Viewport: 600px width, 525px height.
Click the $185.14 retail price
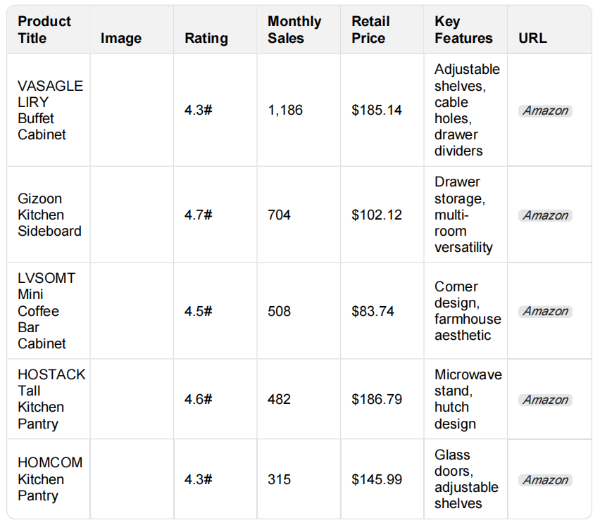click(377, 110)
